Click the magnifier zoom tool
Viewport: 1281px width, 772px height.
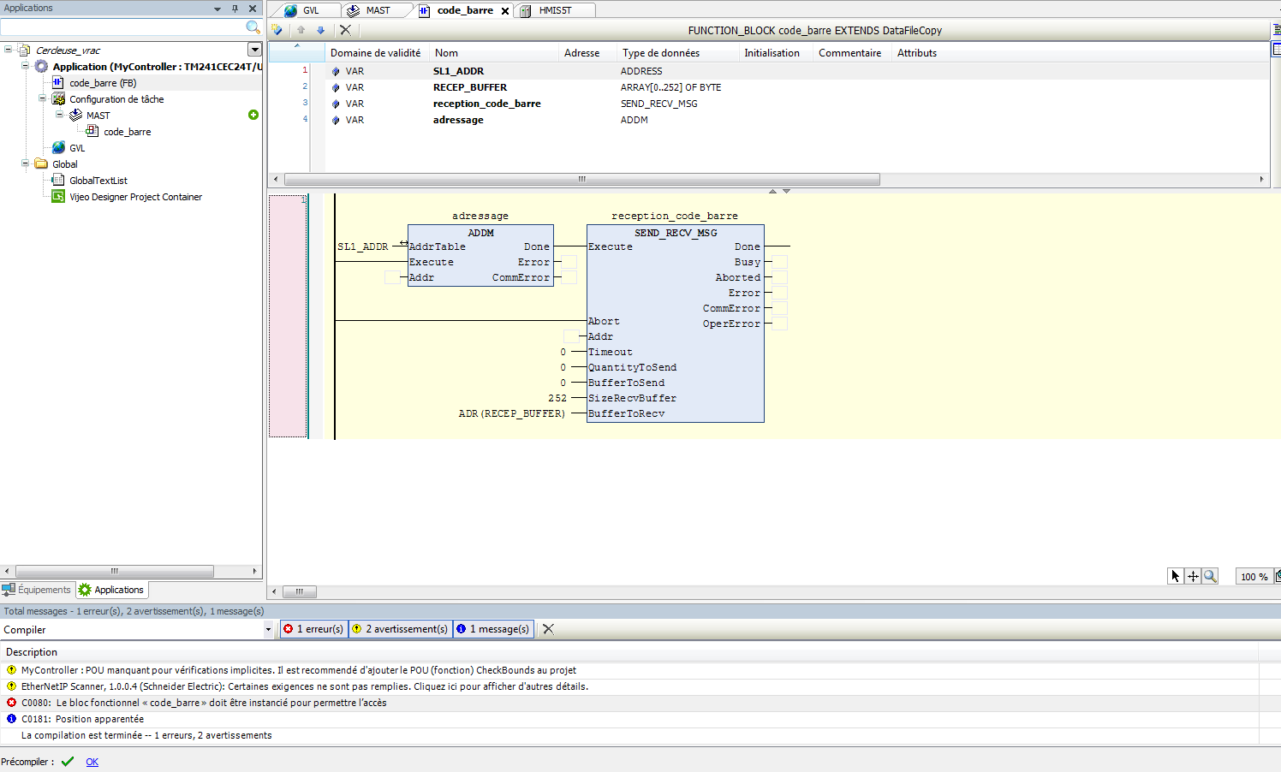pyautogui.click(x=1210, y=576)
